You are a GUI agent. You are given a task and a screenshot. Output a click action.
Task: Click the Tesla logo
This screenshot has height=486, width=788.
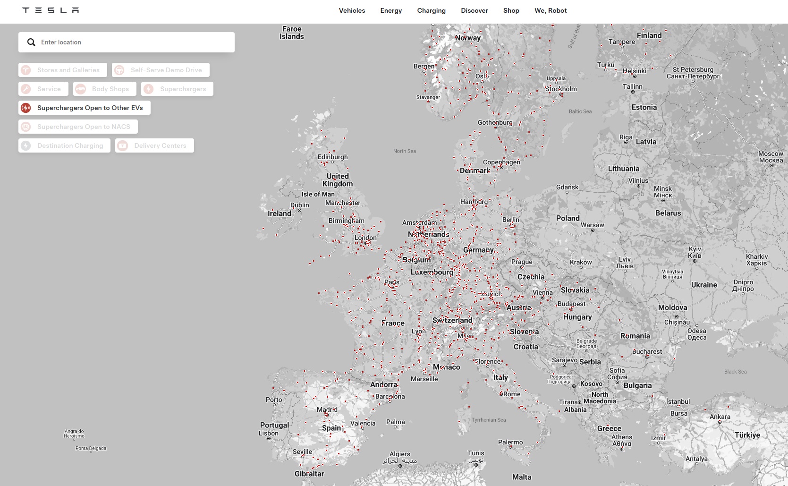pos(51,10)
